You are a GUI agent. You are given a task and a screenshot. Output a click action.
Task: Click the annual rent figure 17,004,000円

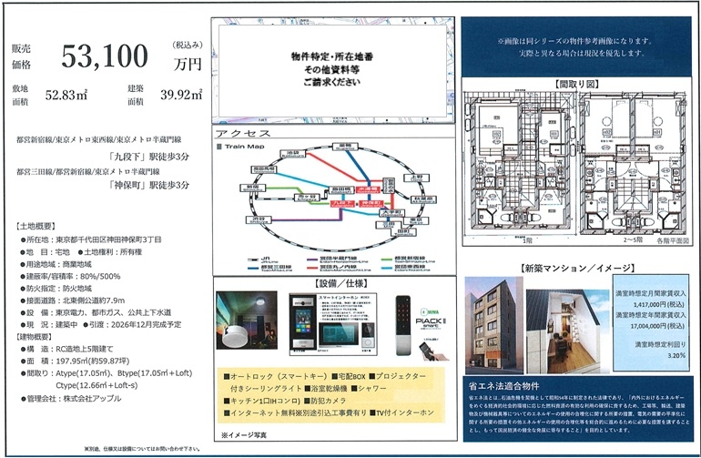click(x=657, y=326)
